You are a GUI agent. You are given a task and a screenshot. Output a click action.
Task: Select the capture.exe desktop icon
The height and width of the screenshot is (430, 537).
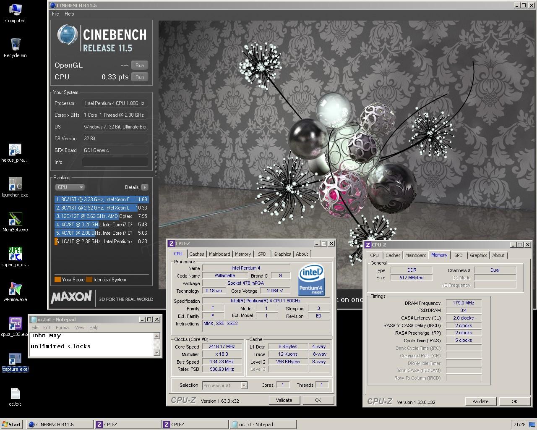click(x=15, y=362)
